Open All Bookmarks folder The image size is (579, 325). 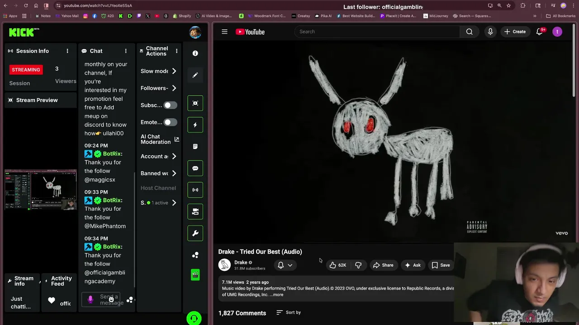pyautogui.click(x=560, y=16)
